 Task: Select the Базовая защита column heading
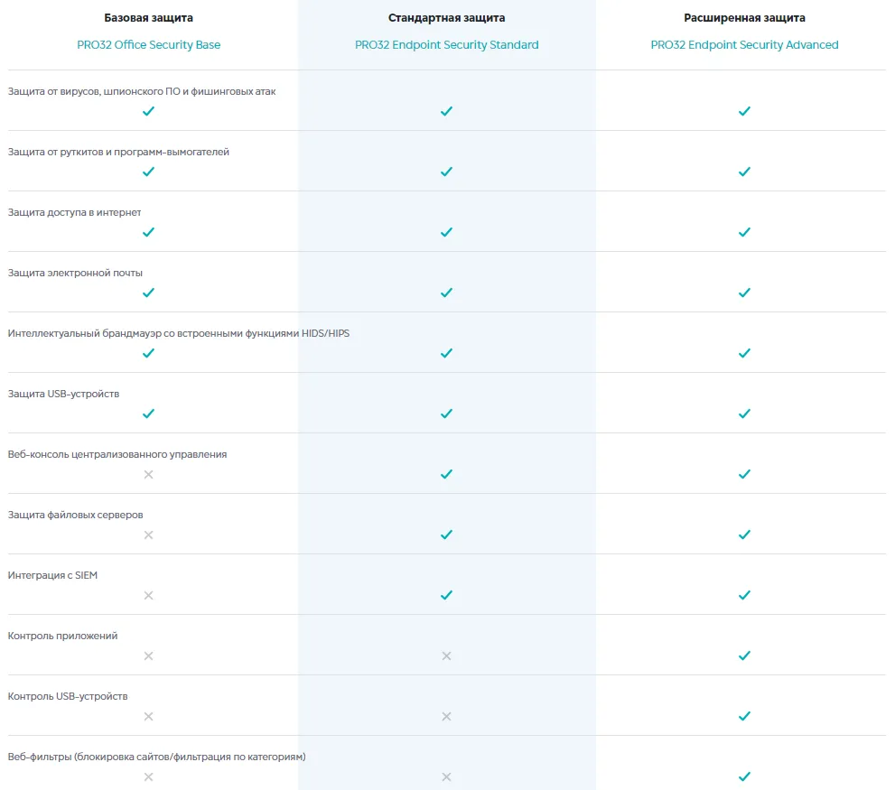click(x=148, y=18)
